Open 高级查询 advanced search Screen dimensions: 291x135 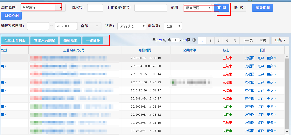262,8
